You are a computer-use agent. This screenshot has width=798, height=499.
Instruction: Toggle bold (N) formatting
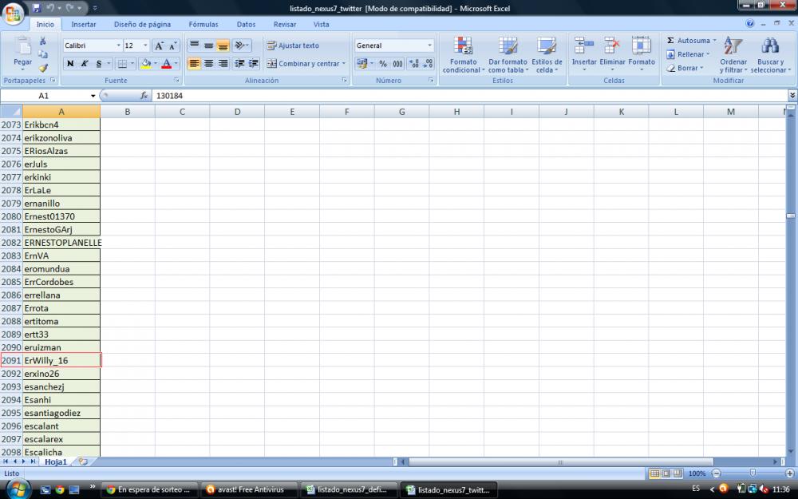coord(70,64)
